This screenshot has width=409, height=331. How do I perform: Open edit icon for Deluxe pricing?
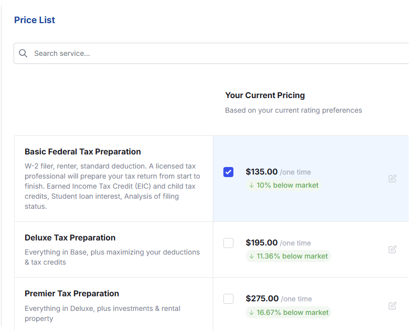[x=392, y=250]
